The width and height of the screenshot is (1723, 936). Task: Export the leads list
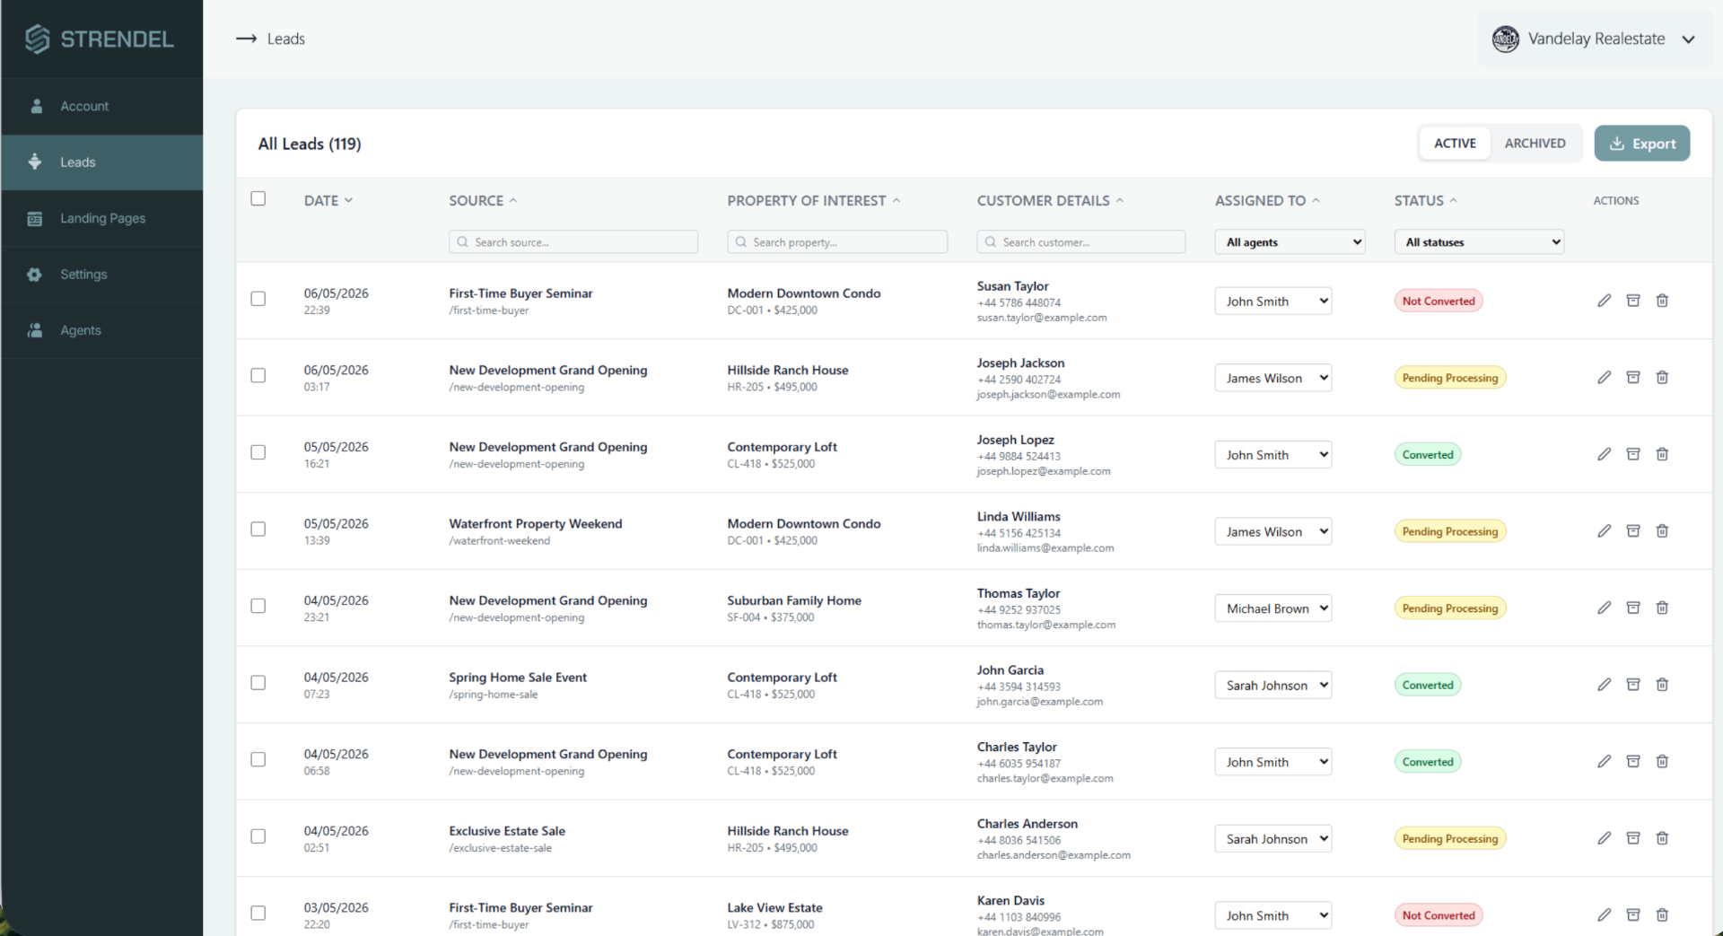pyautogui.click(x=1641, y=144)
